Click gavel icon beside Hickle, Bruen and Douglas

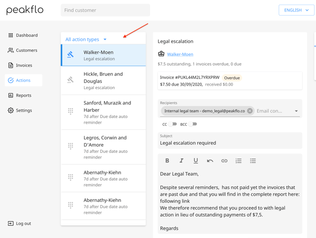coord(70,80)
